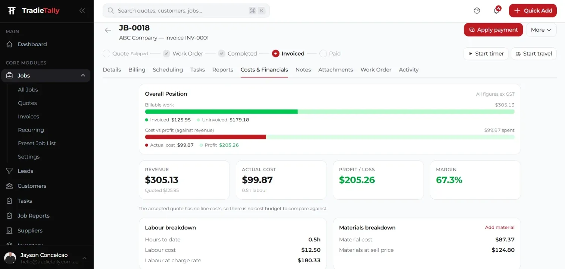Image resolution: width=565 pixels, height=269 pixels.
Task: Click the Start timer button
Action: [486, 54]
